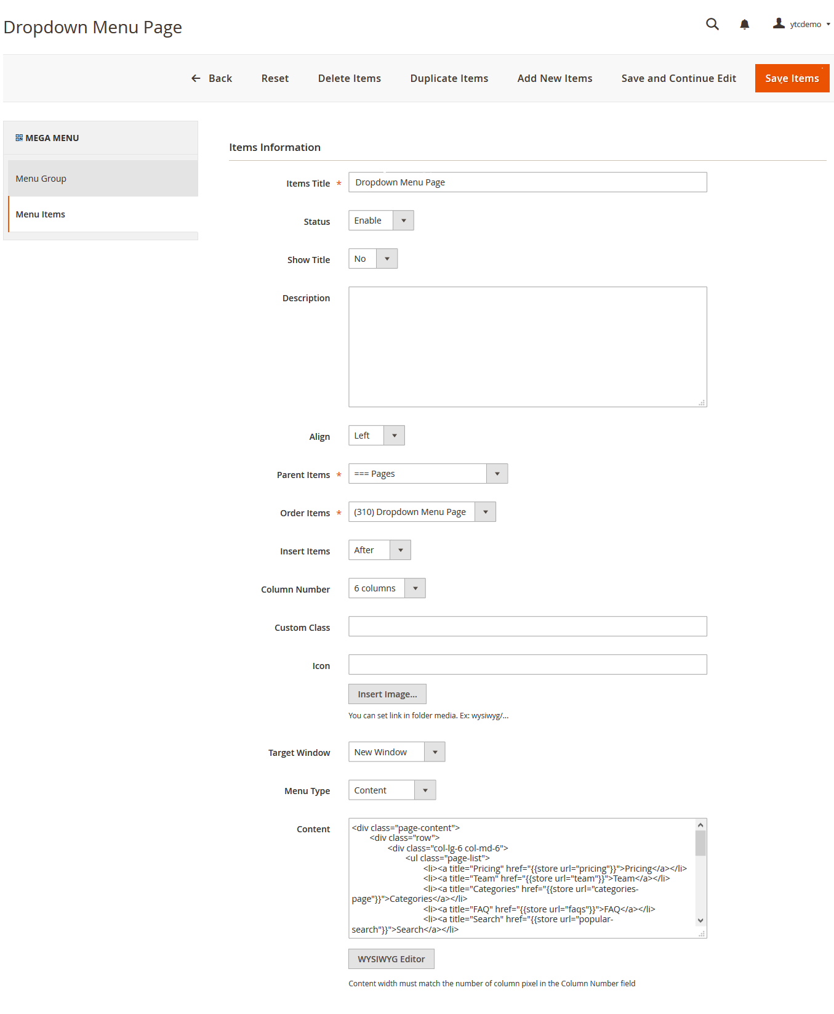This screenshot has height=1014, width=834.
Task: Click the Content textarea scrollbar thumb
Action: 700,843
